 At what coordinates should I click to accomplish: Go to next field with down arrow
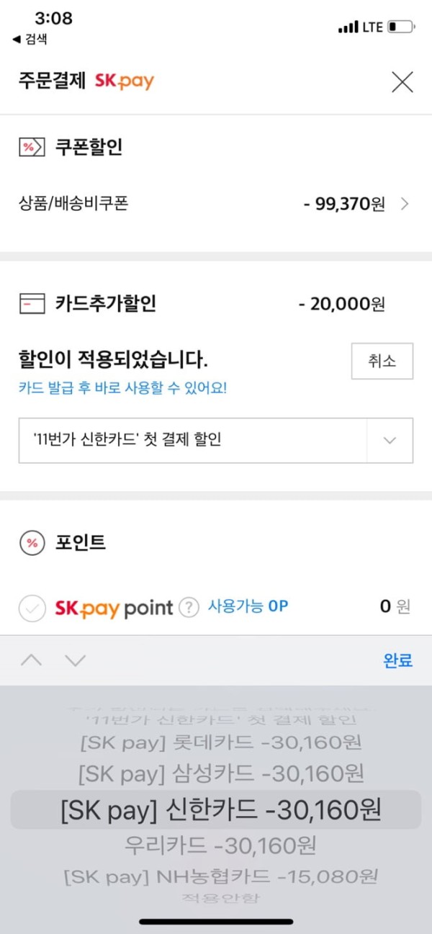coord(76,660)
